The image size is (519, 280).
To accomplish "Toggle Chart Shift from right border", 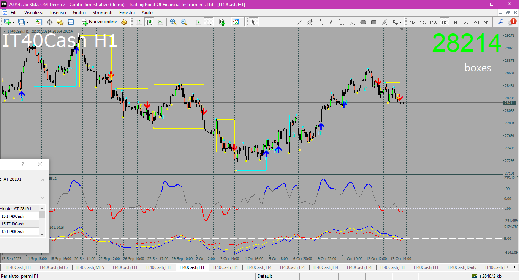I will point(208,22).
